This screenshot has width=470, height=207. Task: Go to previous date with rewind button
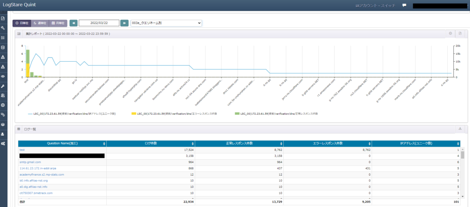(74, 23)
